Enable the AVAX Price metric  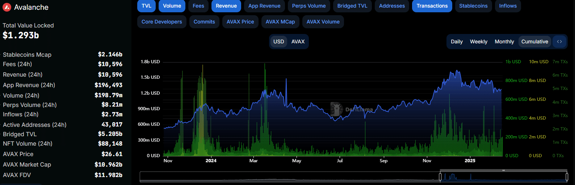(240, 22)
